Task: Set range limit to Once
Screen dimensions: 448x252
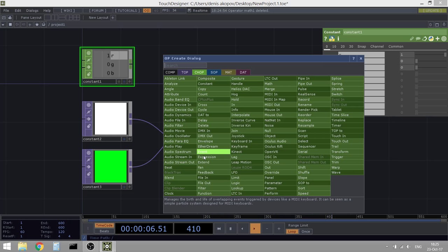Action: [306, 232]
